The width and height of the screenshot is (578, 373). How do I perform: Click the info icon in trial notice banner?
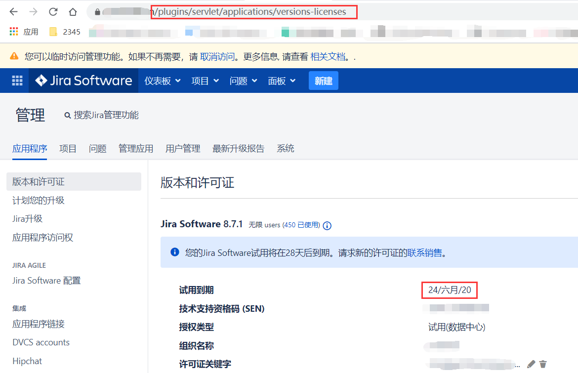click(x=174, y=252)
